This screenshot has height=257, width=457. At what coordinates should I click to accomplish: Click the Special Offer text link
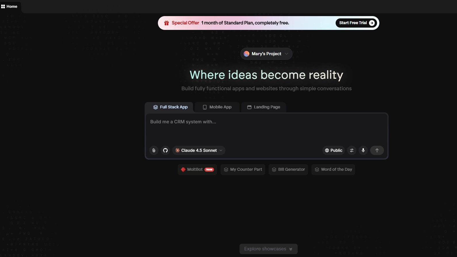coord(185,23)
